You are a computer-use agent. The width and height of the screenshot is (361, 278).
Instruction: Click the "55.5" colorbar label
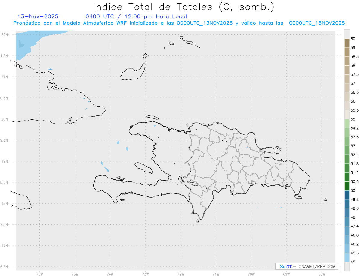pos(354,110)
